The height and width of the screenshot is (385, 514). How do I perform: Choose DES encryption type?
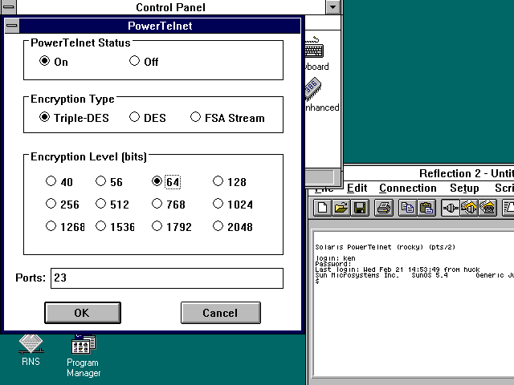pos(148,118)
